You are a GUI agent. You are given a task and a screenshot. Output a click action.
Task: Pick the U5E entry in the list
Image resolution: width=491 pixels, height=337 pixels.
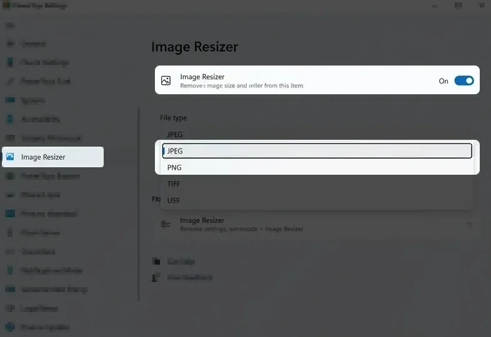(x=317, y=200)
